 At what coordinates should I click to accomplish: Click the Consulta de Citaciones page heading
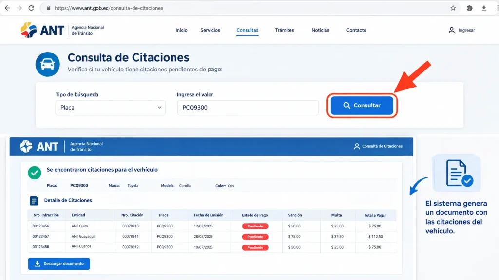pyautogui.click(x=128, y=57)
